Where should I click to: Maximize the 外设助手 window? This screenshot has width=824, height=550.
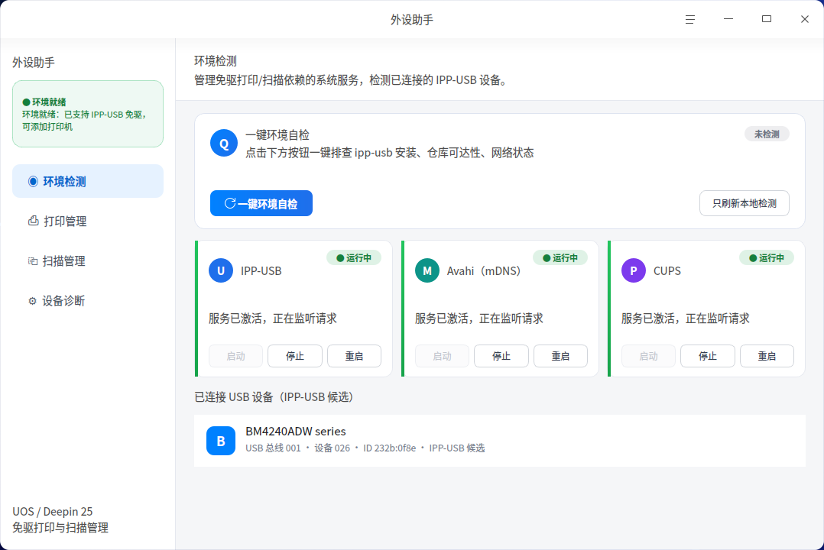coord(767,19)
